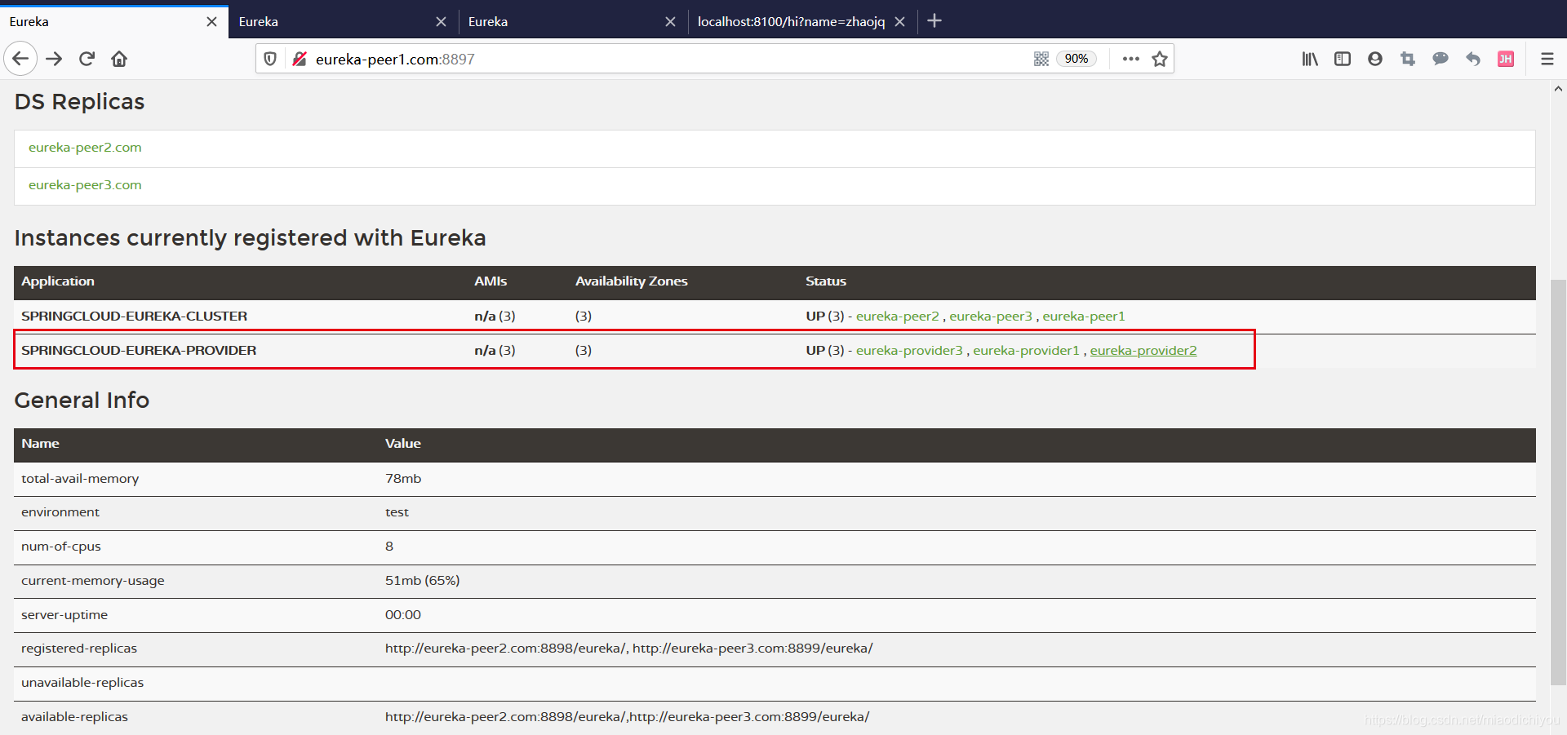Screen dimensions: 1567x735
Task: Bookmark this page with the star
Action: (1160, 59)
